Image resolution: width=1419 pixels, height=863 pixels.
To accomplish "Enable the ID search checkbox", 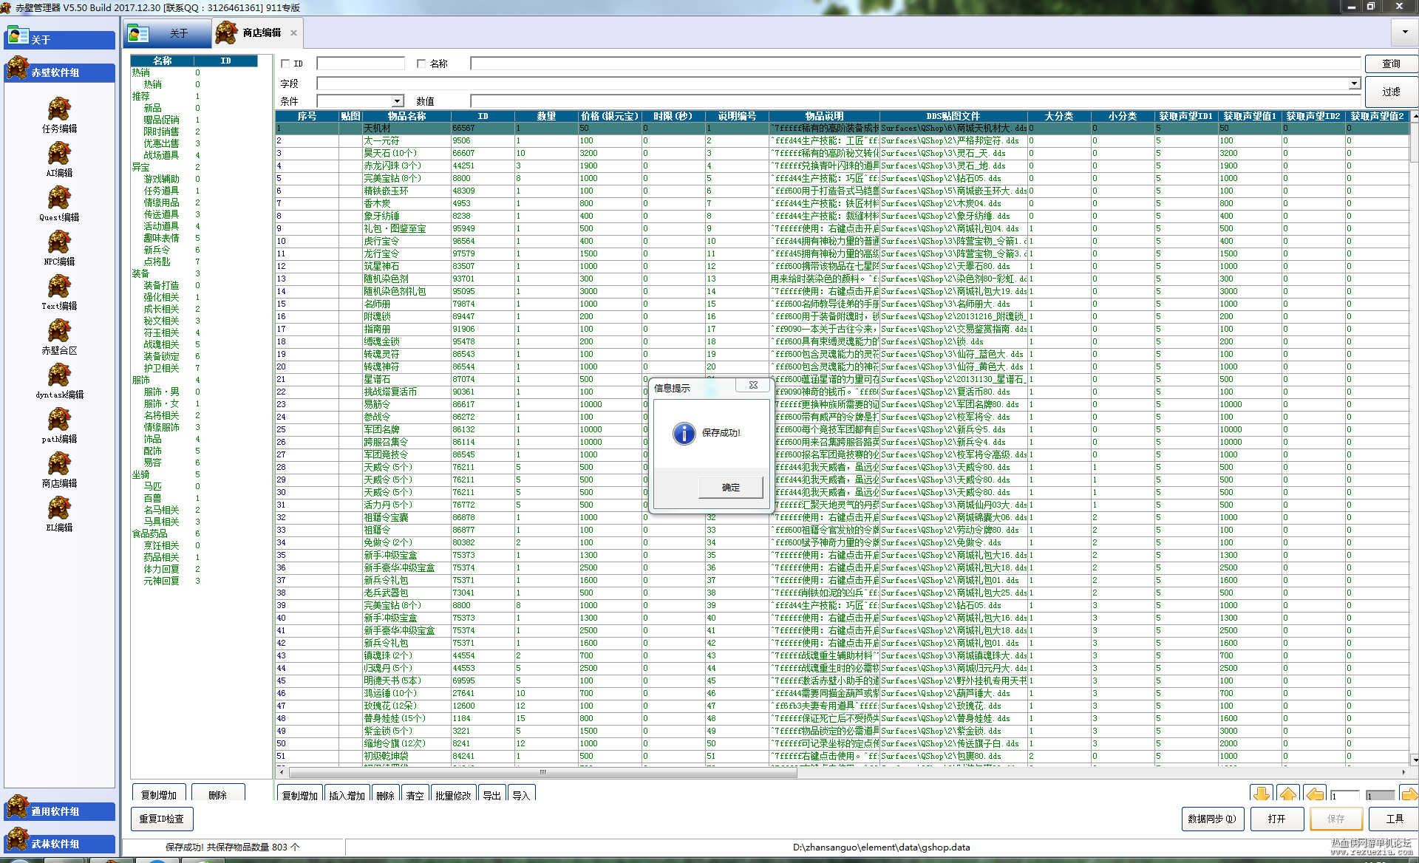I will pos(285,64).
